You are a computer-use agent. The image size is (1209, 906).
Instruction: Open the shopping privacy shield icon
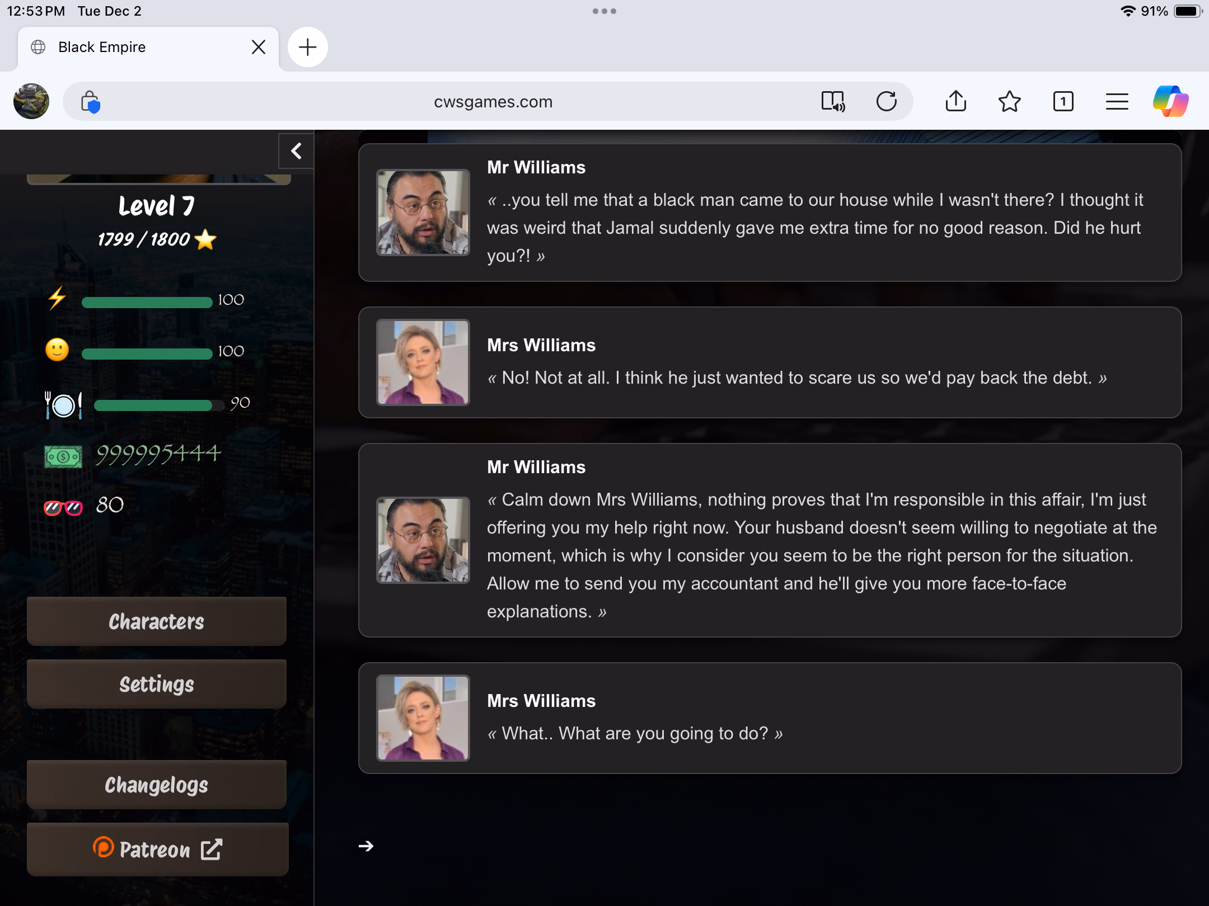(x=90, y=102)
